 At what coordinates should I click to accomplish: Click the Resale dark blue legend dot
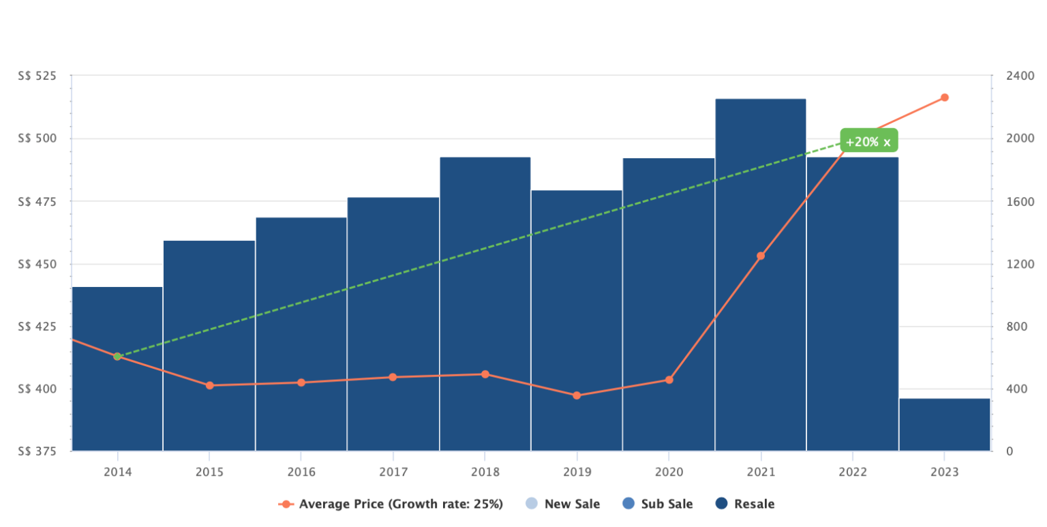coord(722,504)
